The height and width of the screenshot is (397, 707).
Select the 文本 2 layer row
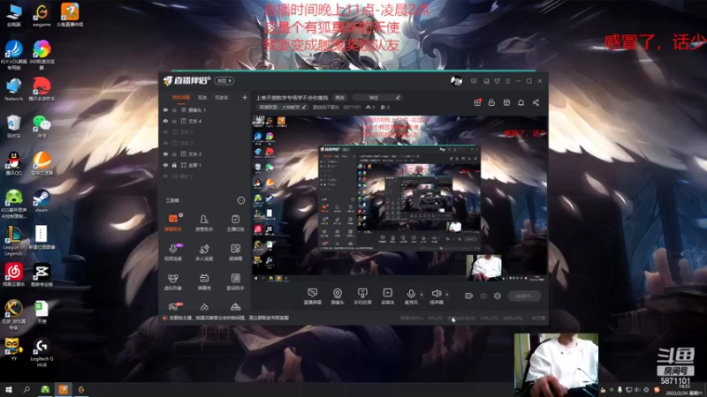205,154
